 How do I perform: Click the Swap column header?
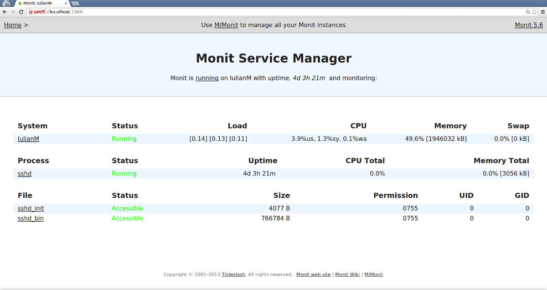pyautogui.click(x=518, y=126)
